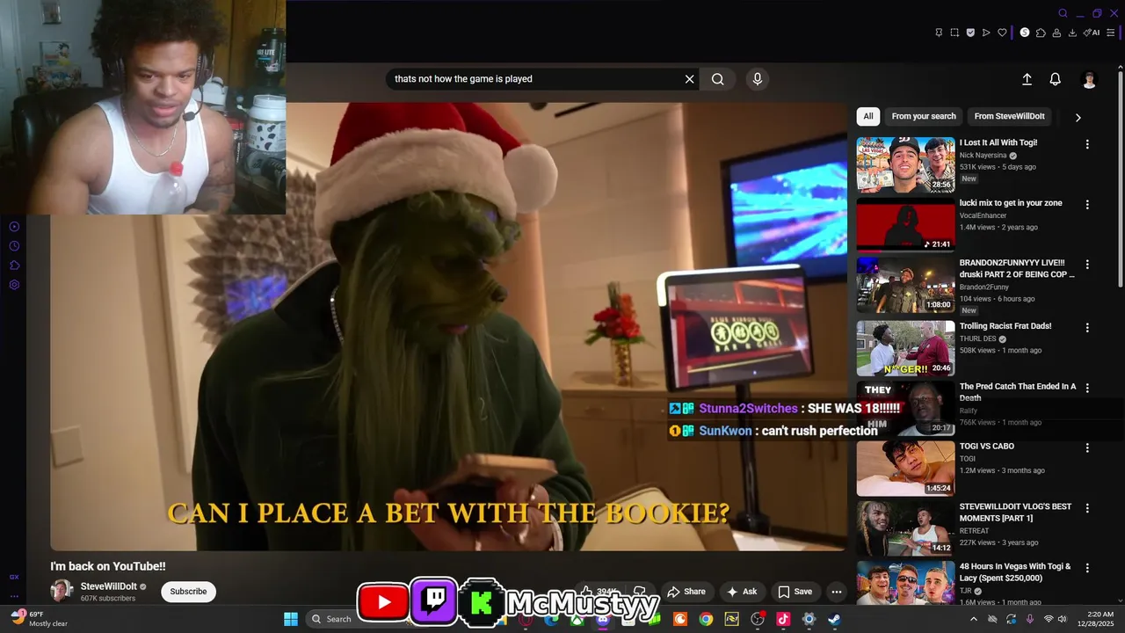
Task: Click the browser tab search magnifier icon
Action: tap(1063, 13)
